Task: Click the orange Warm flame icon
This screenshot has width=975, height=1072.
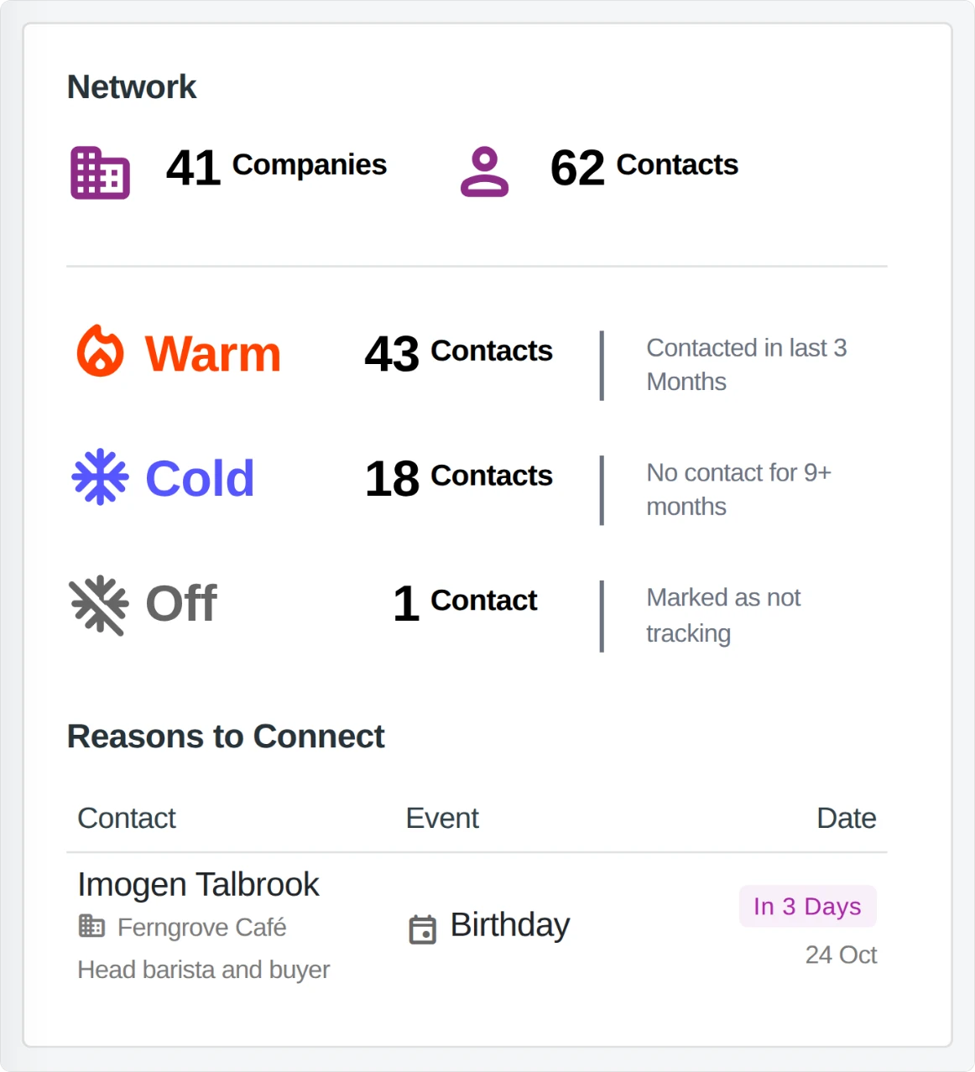Action: click(101, 351)
